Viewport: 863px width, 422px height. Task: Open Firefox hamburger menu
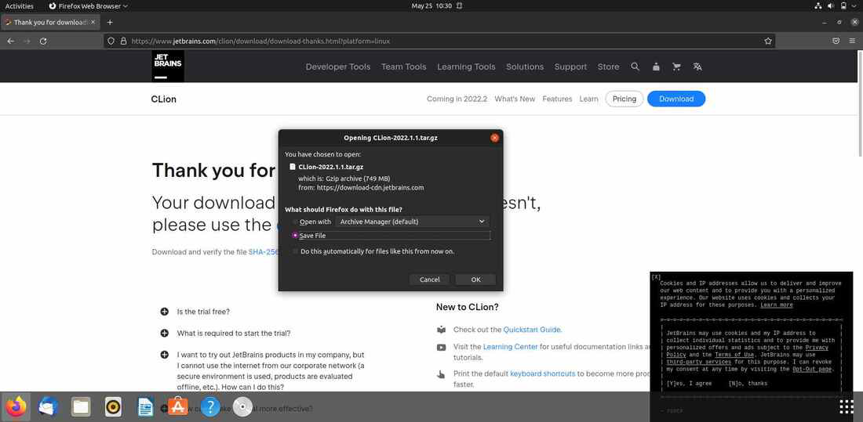pyautogui.click(x=852, y=41)
